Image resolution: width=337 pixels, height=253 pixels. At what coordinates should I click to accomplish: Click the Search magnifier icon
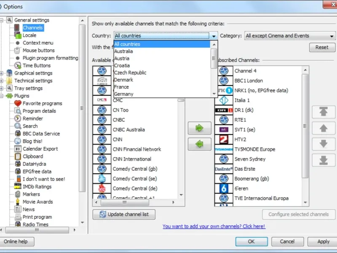point(18,126)
